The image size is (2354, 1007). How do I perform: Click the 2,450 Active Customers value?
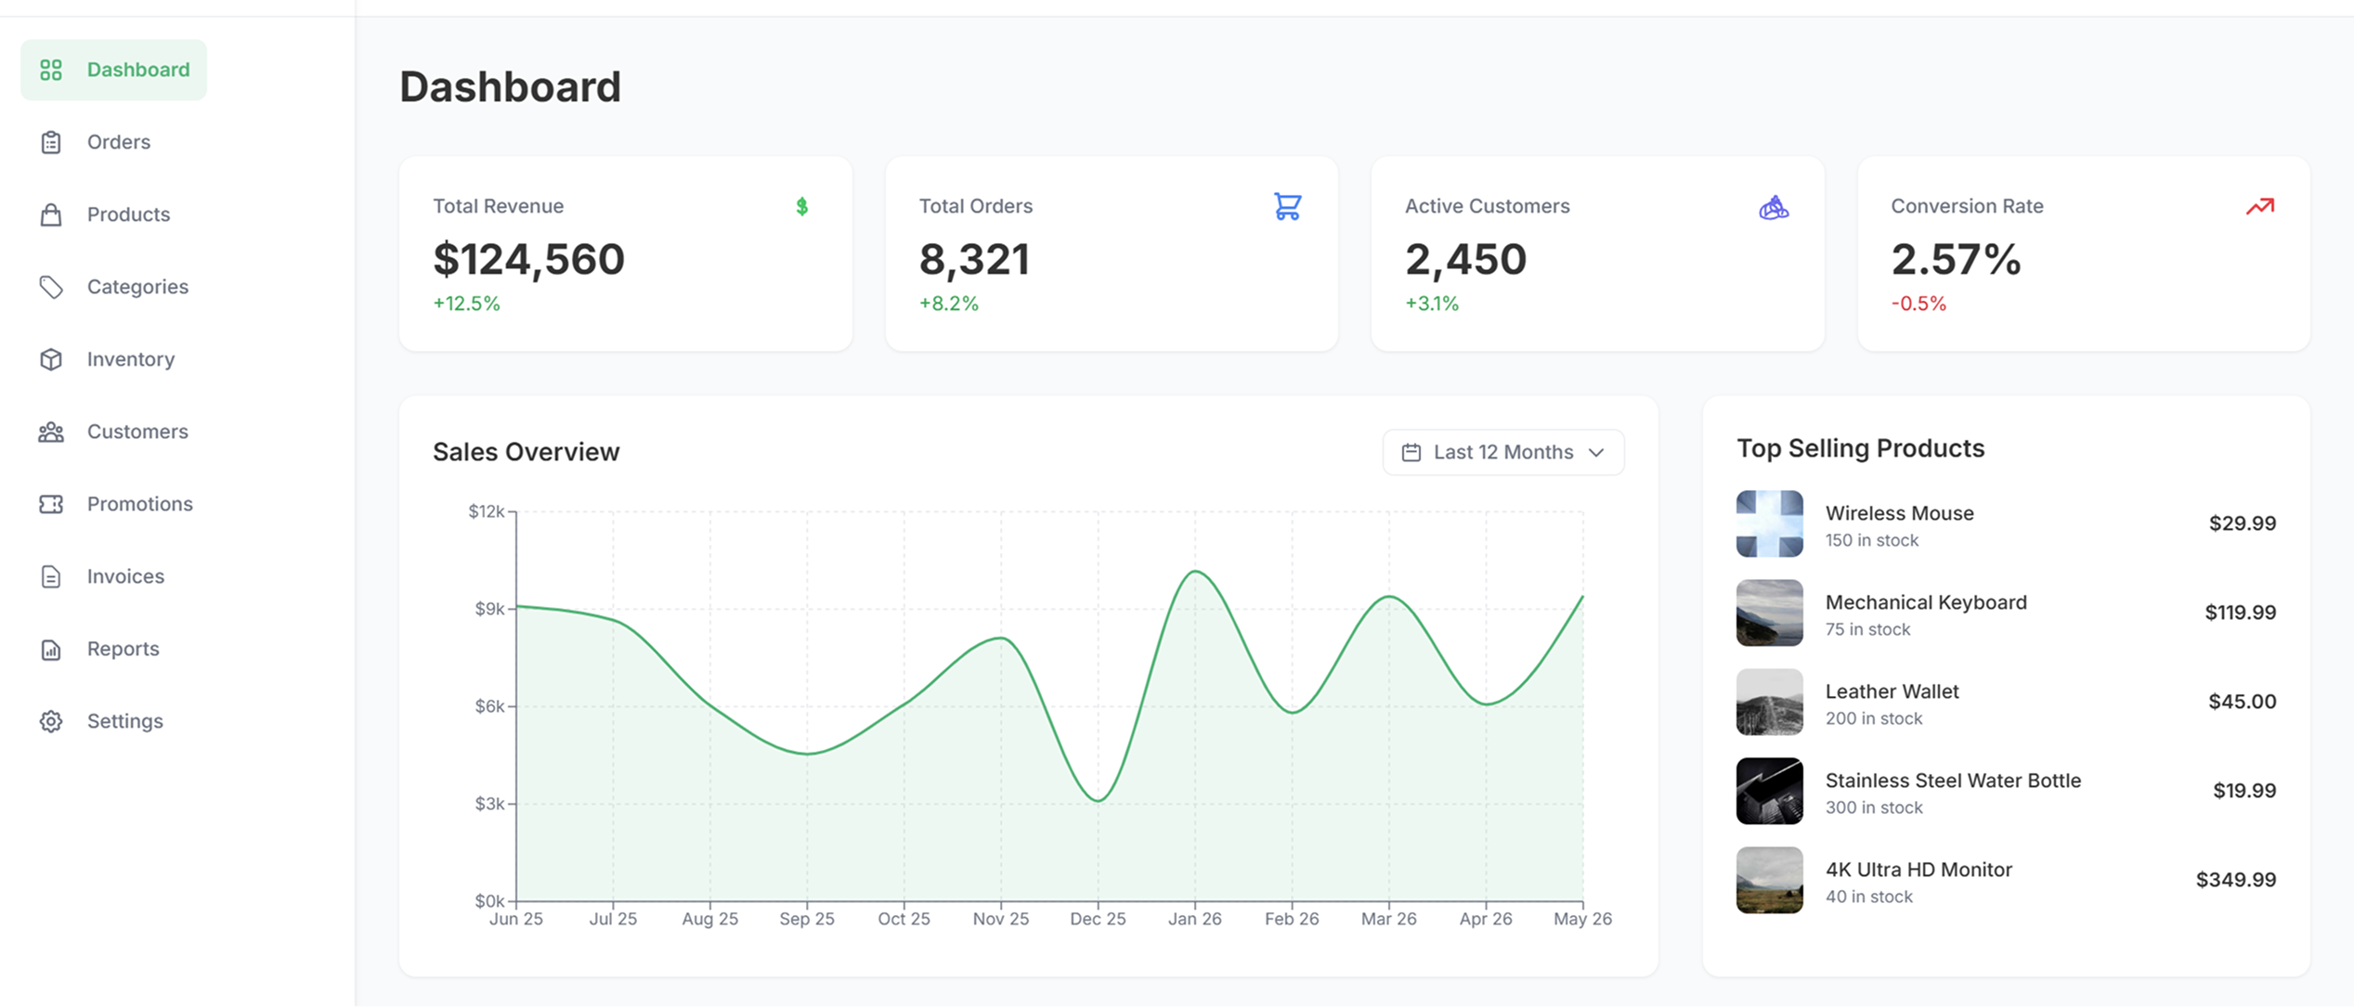(1465, 259)
